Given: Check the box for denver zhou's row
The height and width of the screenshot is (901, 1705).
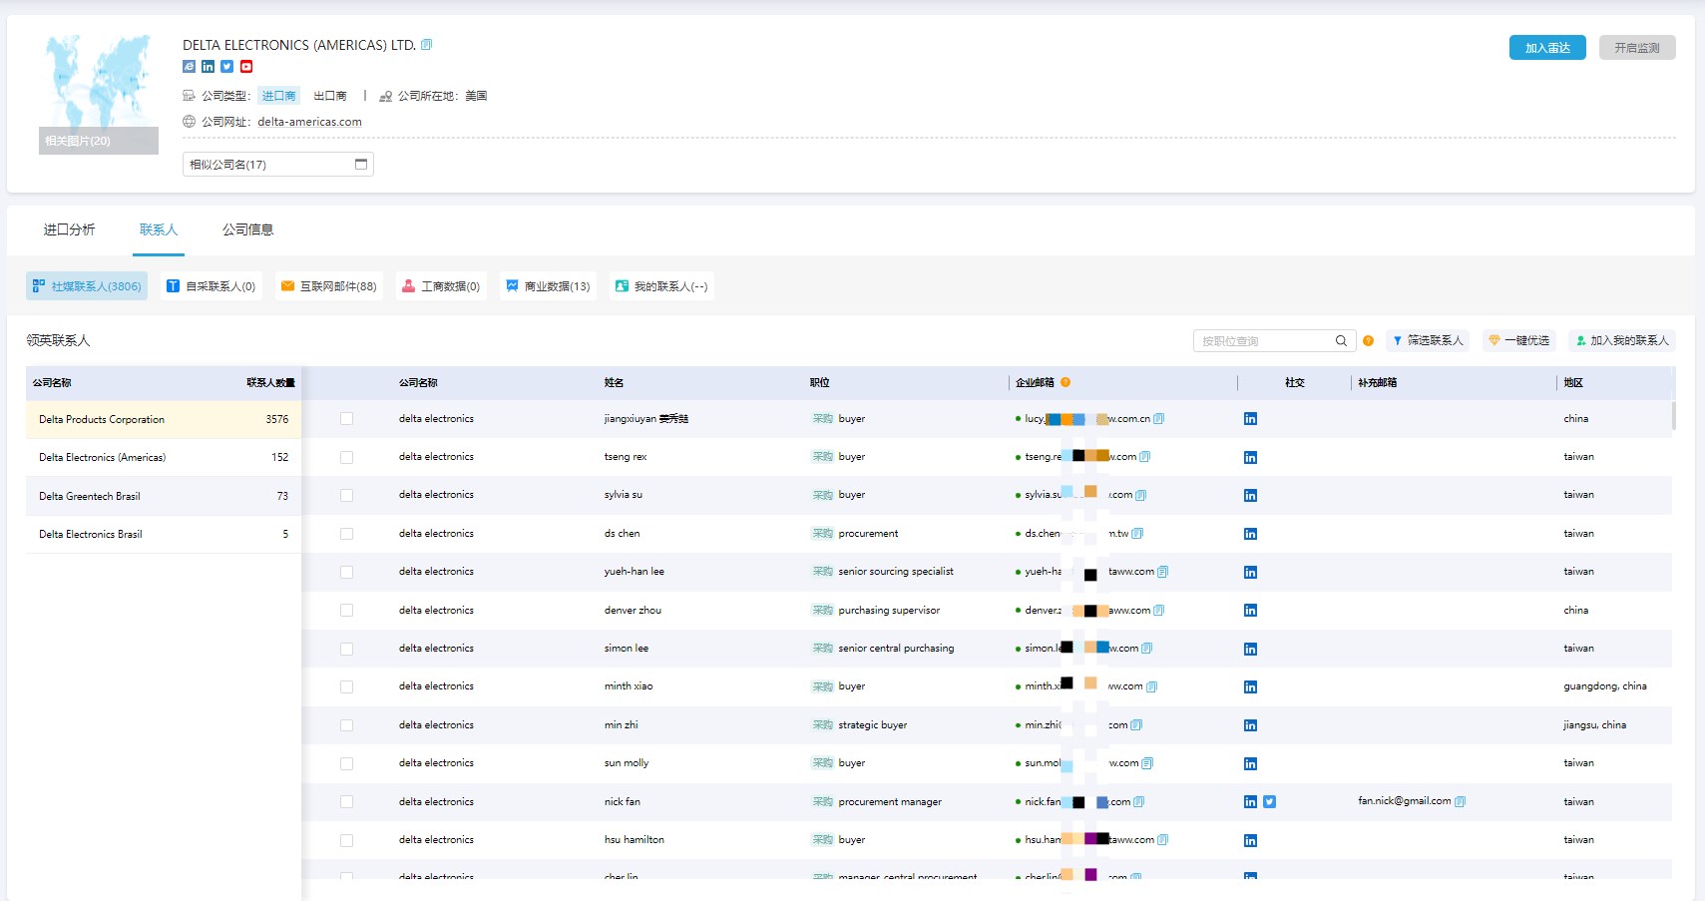Looking at the screenshot, I should click(346, 611).
